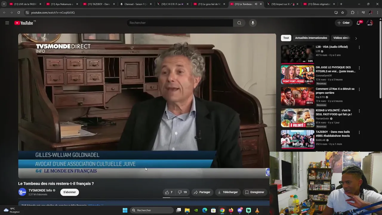Click the Chrome address bar URL
Screen dimensions: 382x215
click(53, 13)
